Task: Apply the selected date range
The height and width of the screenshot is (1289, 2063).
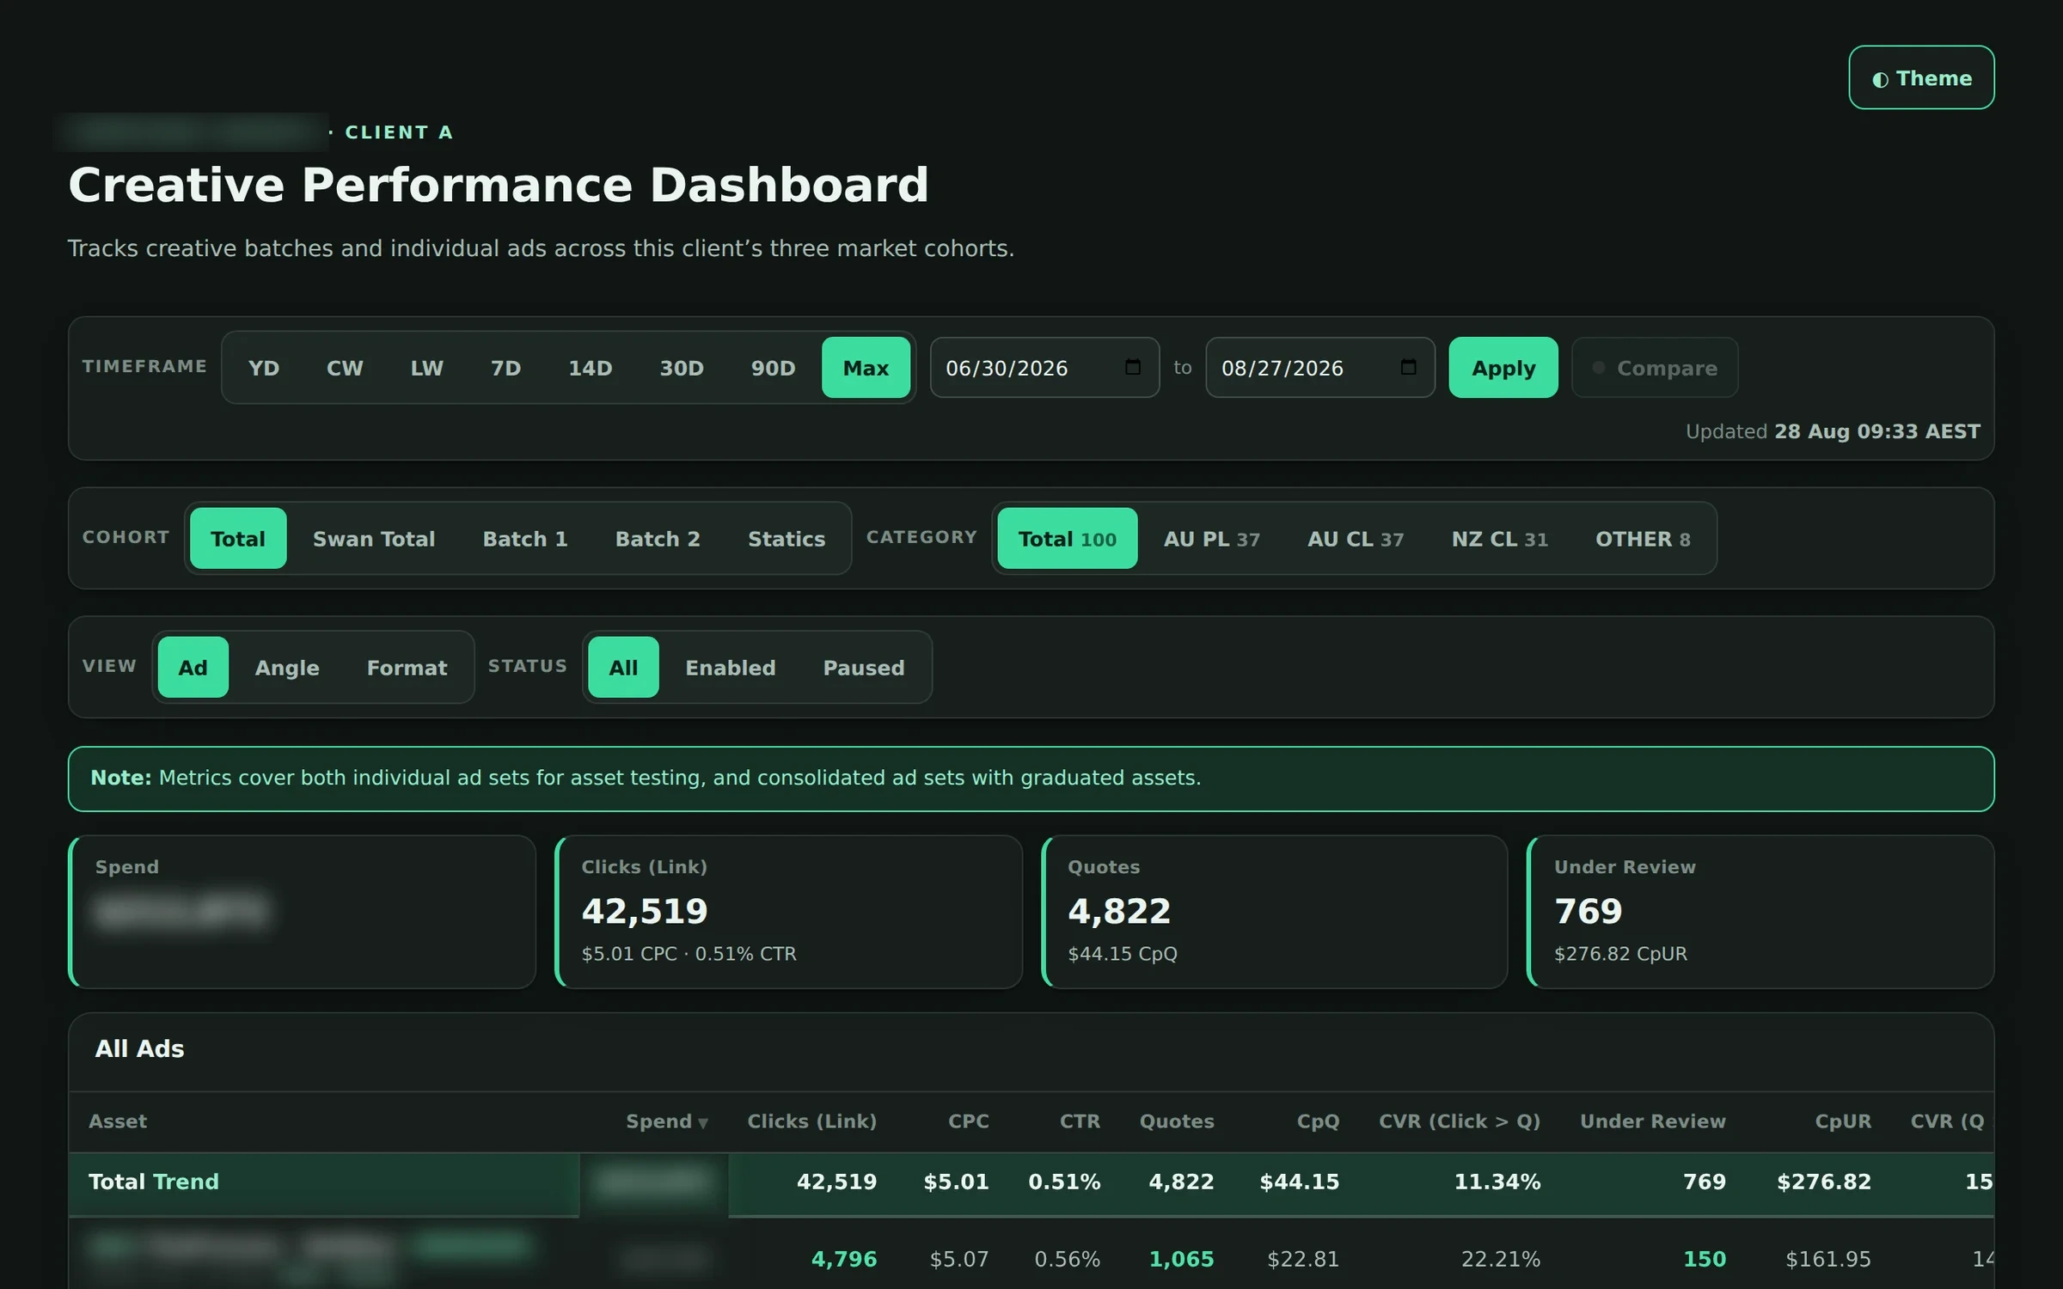Action: tap(1503, 368)
